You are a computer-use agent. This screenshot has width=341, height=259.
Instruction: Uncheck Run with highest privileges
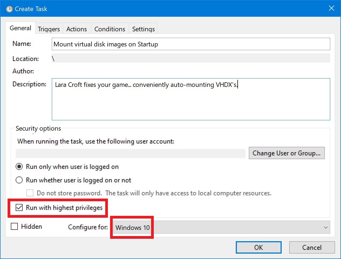point(19,208)
